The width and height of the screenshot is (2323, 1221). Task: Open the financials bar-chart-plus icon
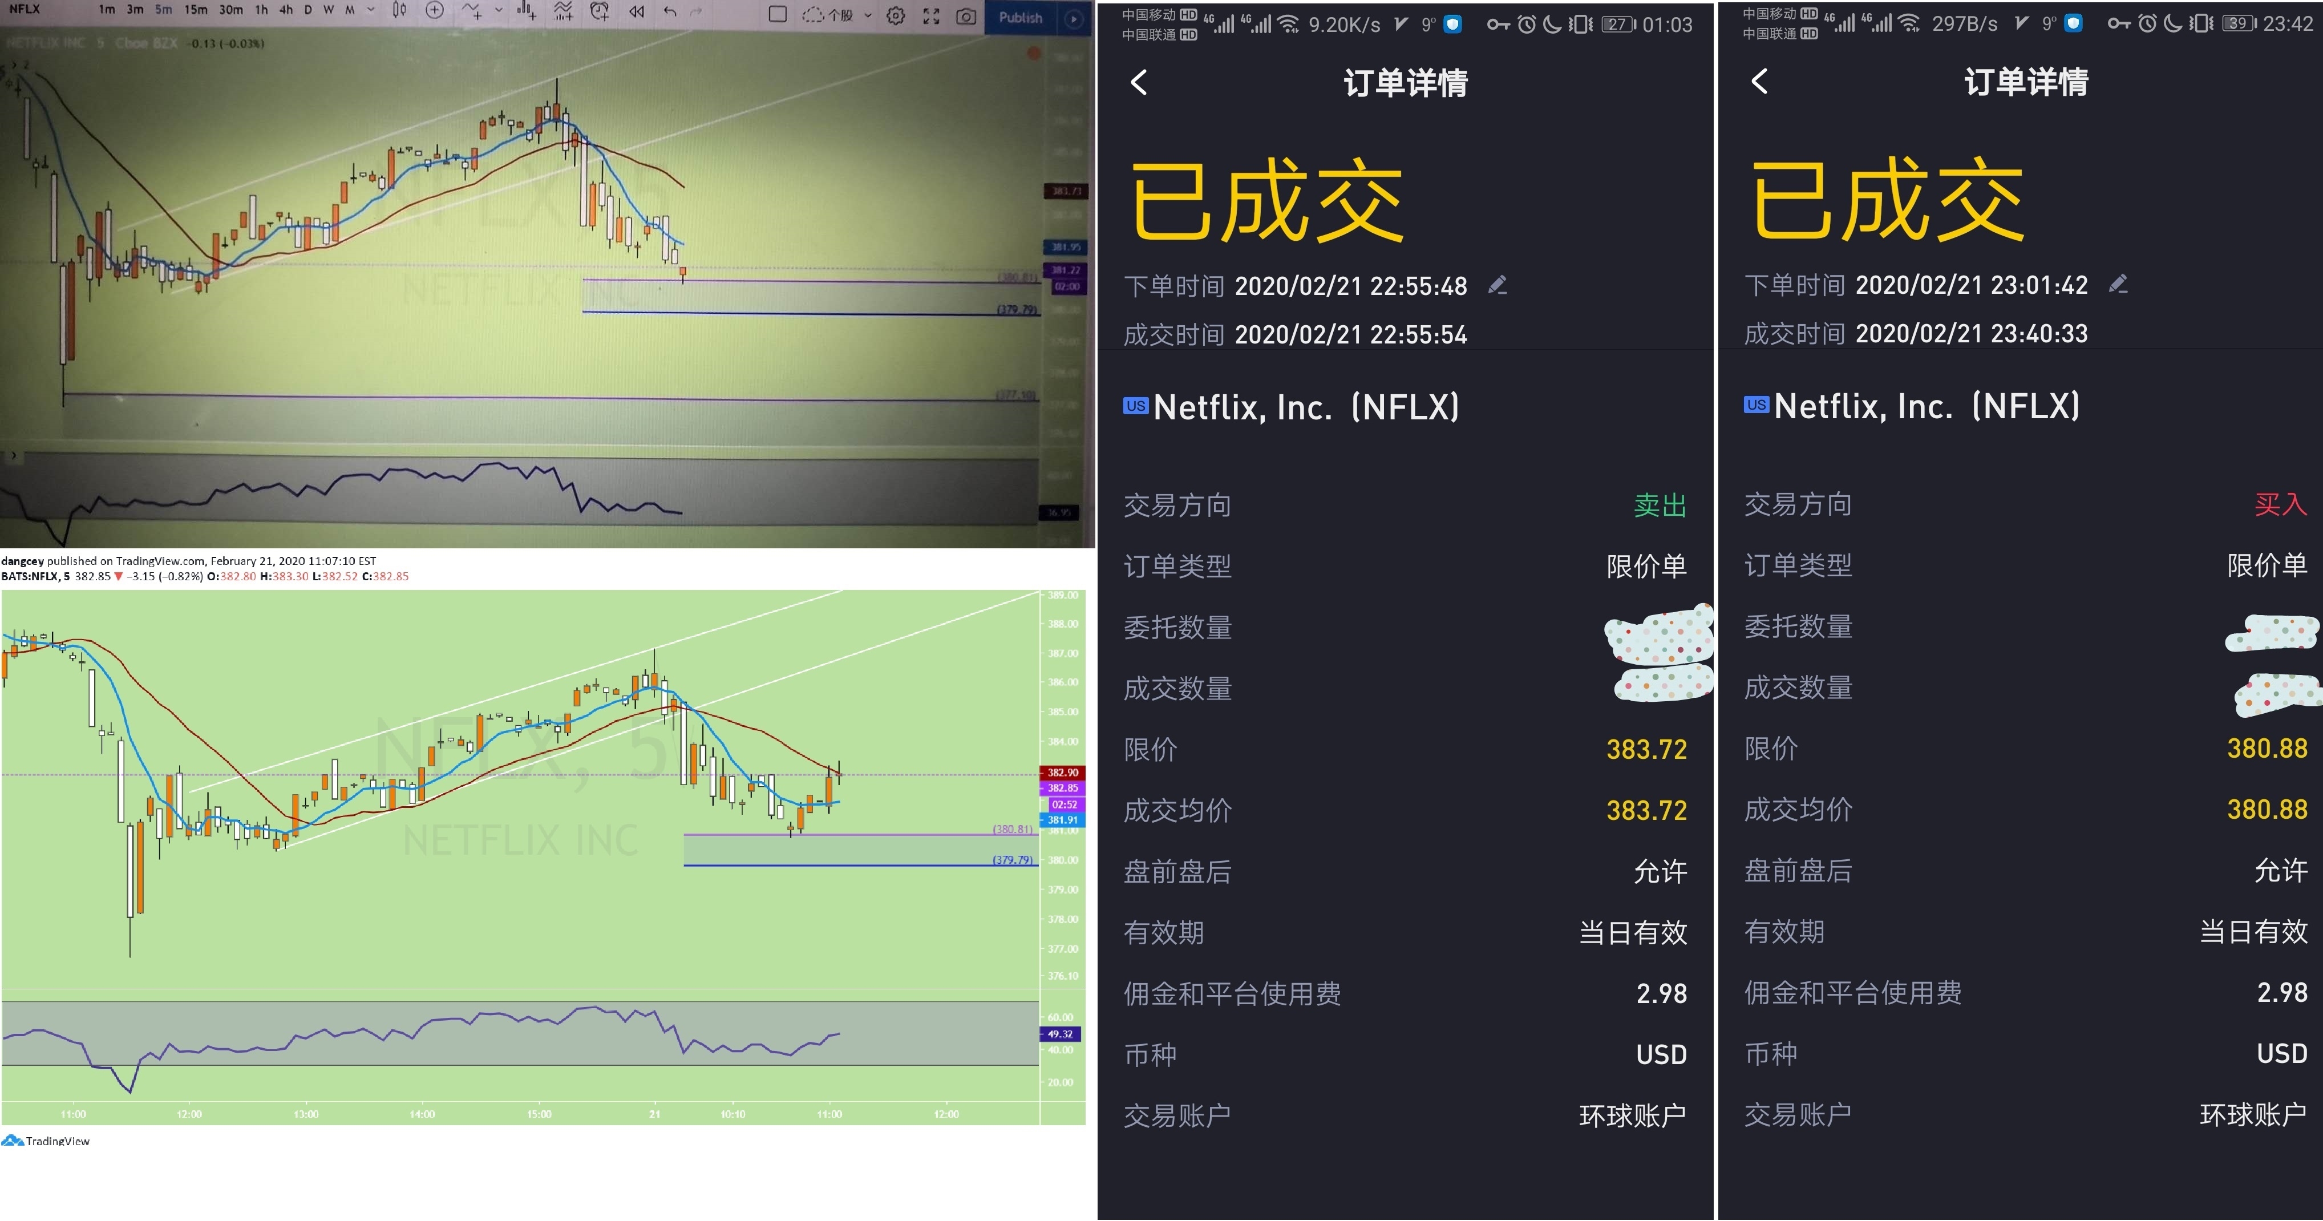(x=528, y=11)
